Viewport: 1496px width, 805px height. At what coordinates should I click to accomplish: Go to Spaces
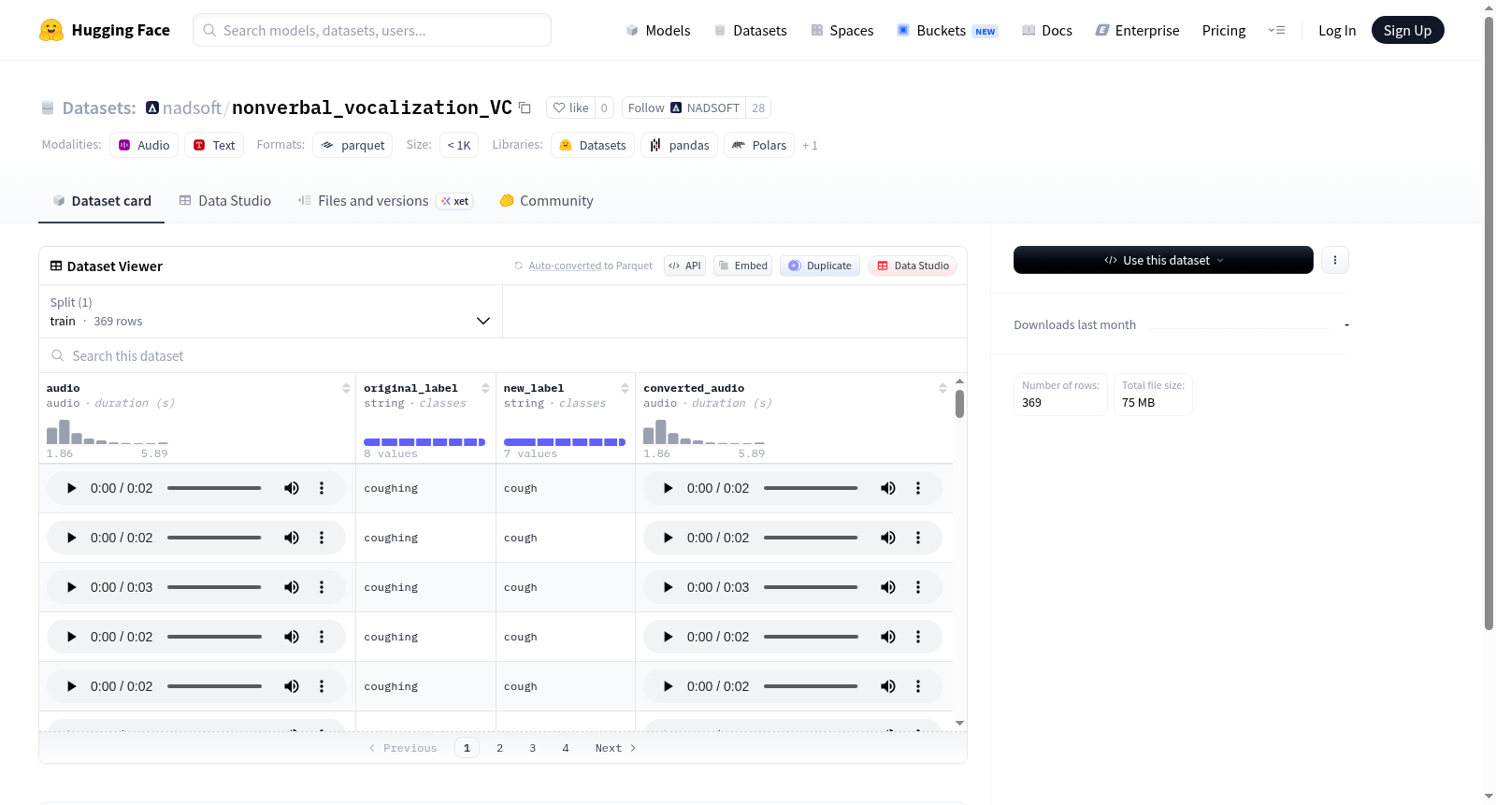(x=841, y=31)
